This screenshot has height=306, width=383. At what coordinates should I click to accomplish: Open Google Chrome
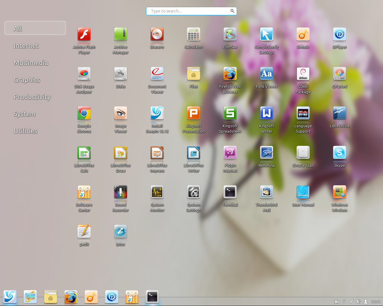tap(84, 113)
